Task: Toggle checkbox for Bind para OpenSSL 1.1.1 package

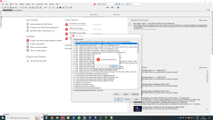Action: point(74,45)
